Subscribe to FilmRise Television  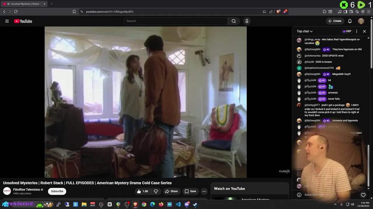pos(57,191)
